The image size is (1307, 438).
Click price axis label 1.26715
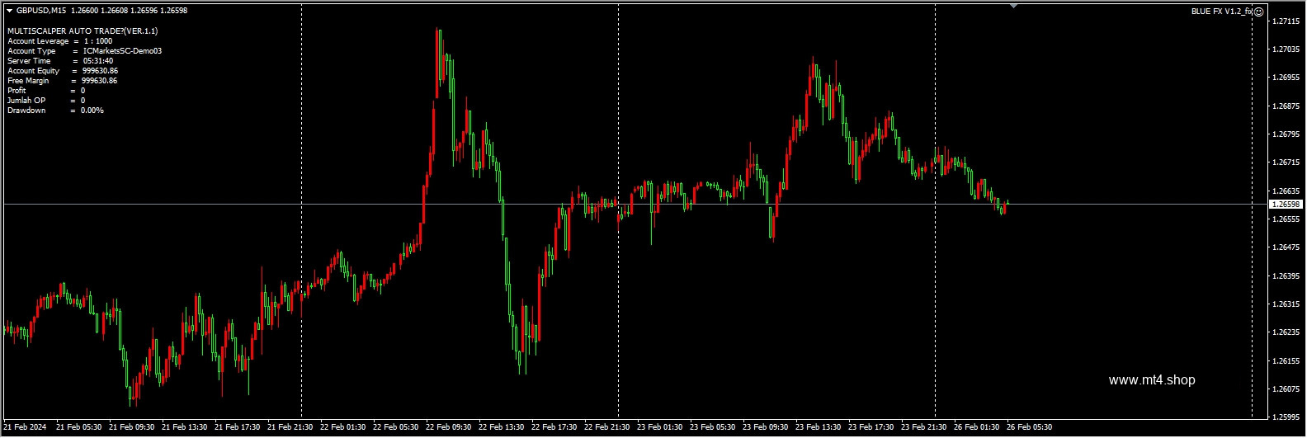[x=1288, y=162]
